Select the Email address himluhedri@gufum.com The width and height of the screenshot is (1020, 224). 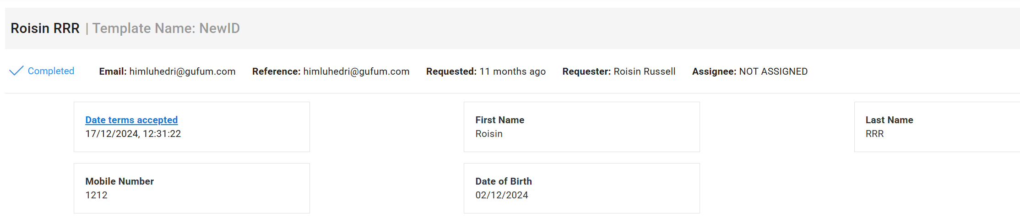(x=182, y=71)
